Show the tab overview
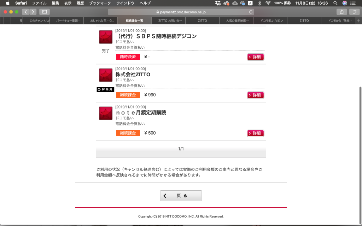The height and width of the screenshot is (226, 362). 354,12
